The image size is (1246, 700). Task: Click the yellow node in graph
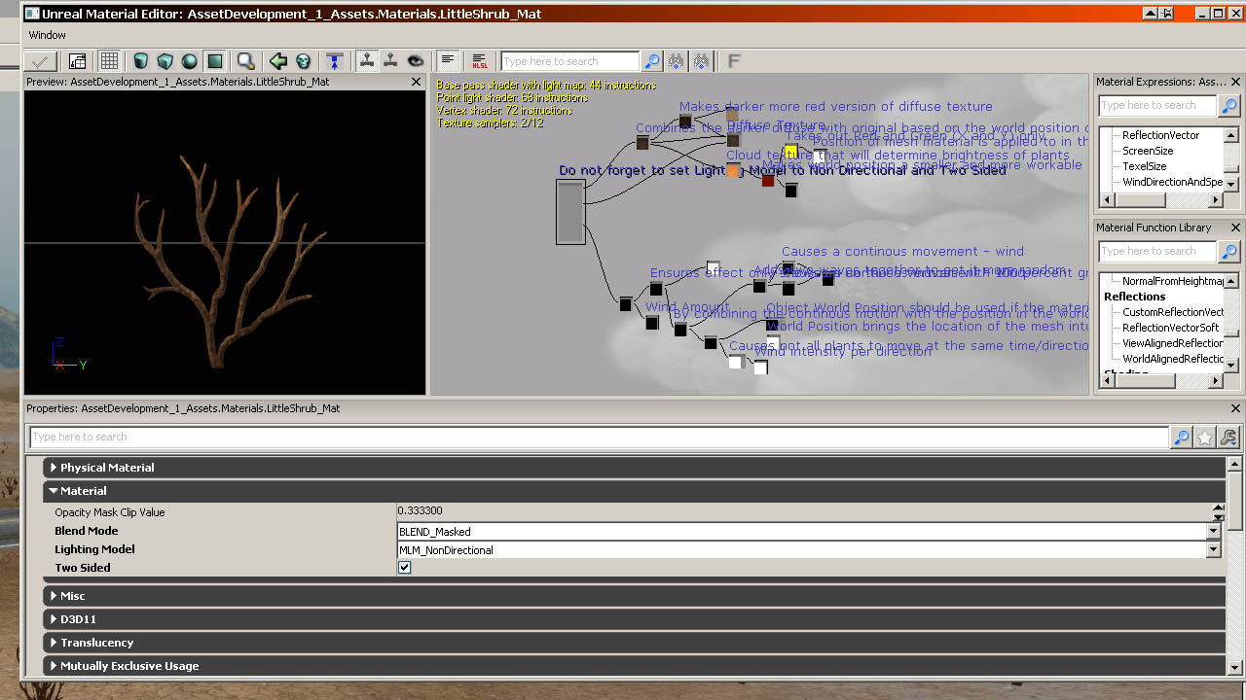(791, 151)
